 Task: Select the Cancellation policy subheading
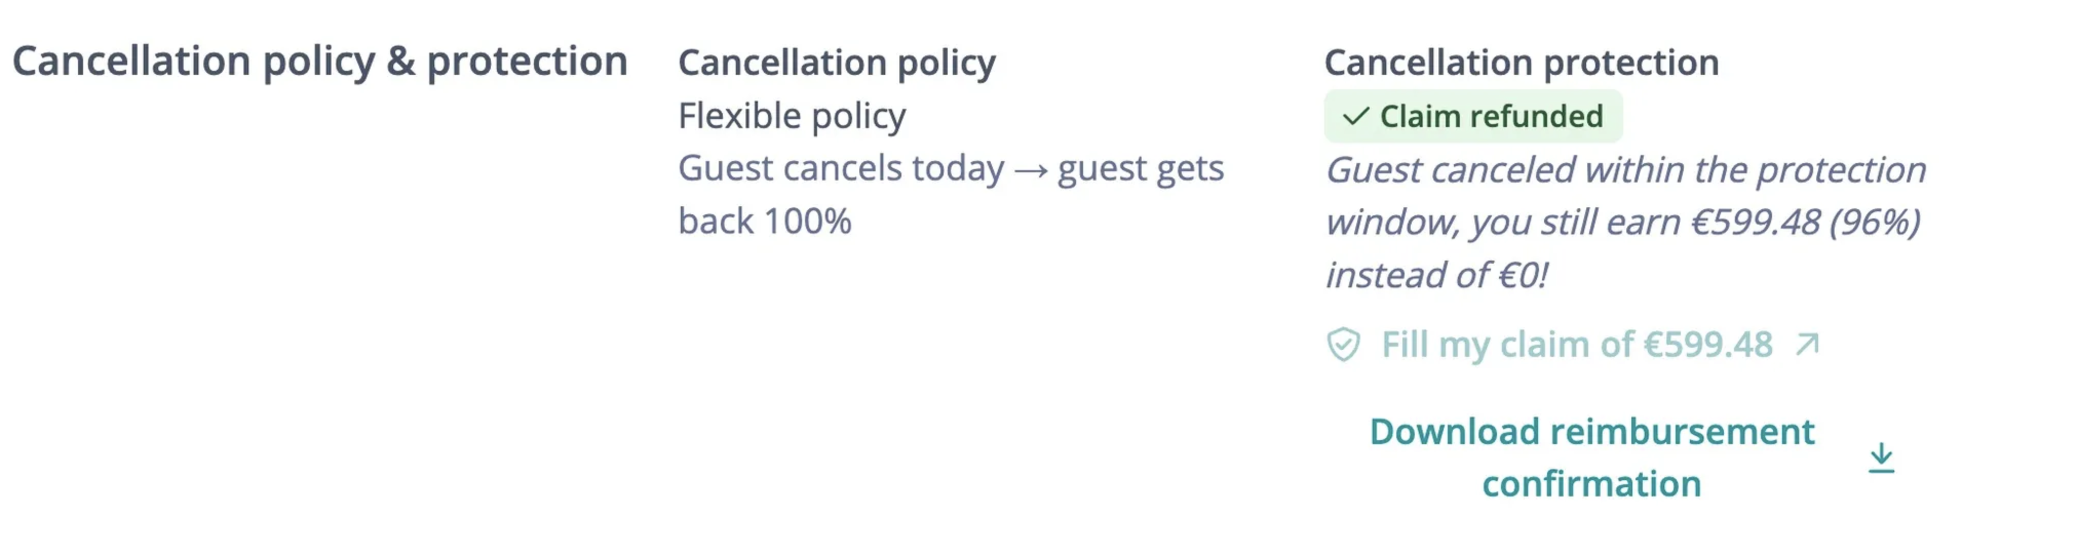pos(837,63)
